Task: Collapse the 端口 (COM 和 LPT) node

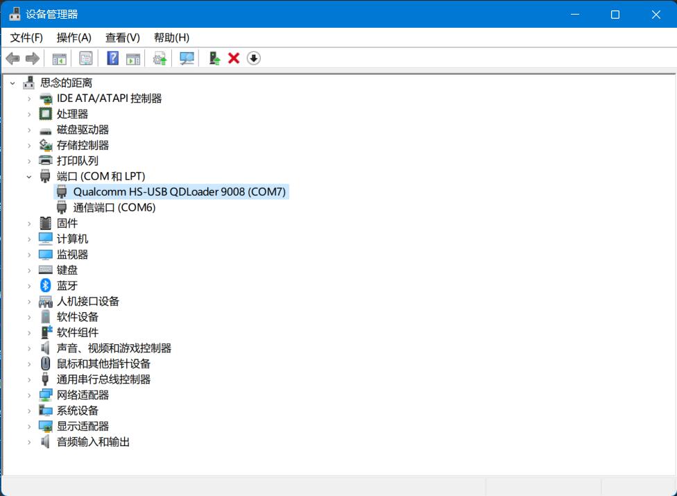Action: pos(28,176)
